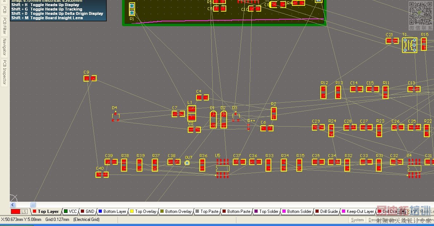The height and width of the screenshot is (226, 434).
Task: Select inductor L1 footprint
Action: [191, 114]
